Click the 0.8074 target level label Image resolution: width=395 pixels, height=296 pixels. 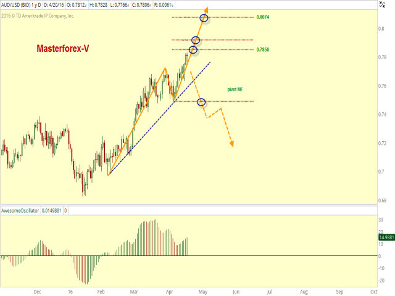tap(263, 17)
